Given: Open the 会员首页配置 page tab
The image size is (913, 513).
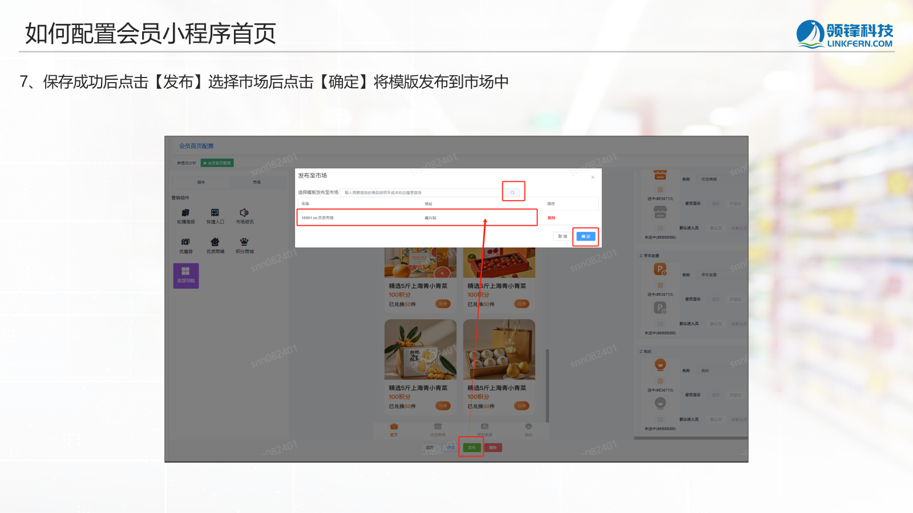Looking at the screenshot, I should [217, 163].
